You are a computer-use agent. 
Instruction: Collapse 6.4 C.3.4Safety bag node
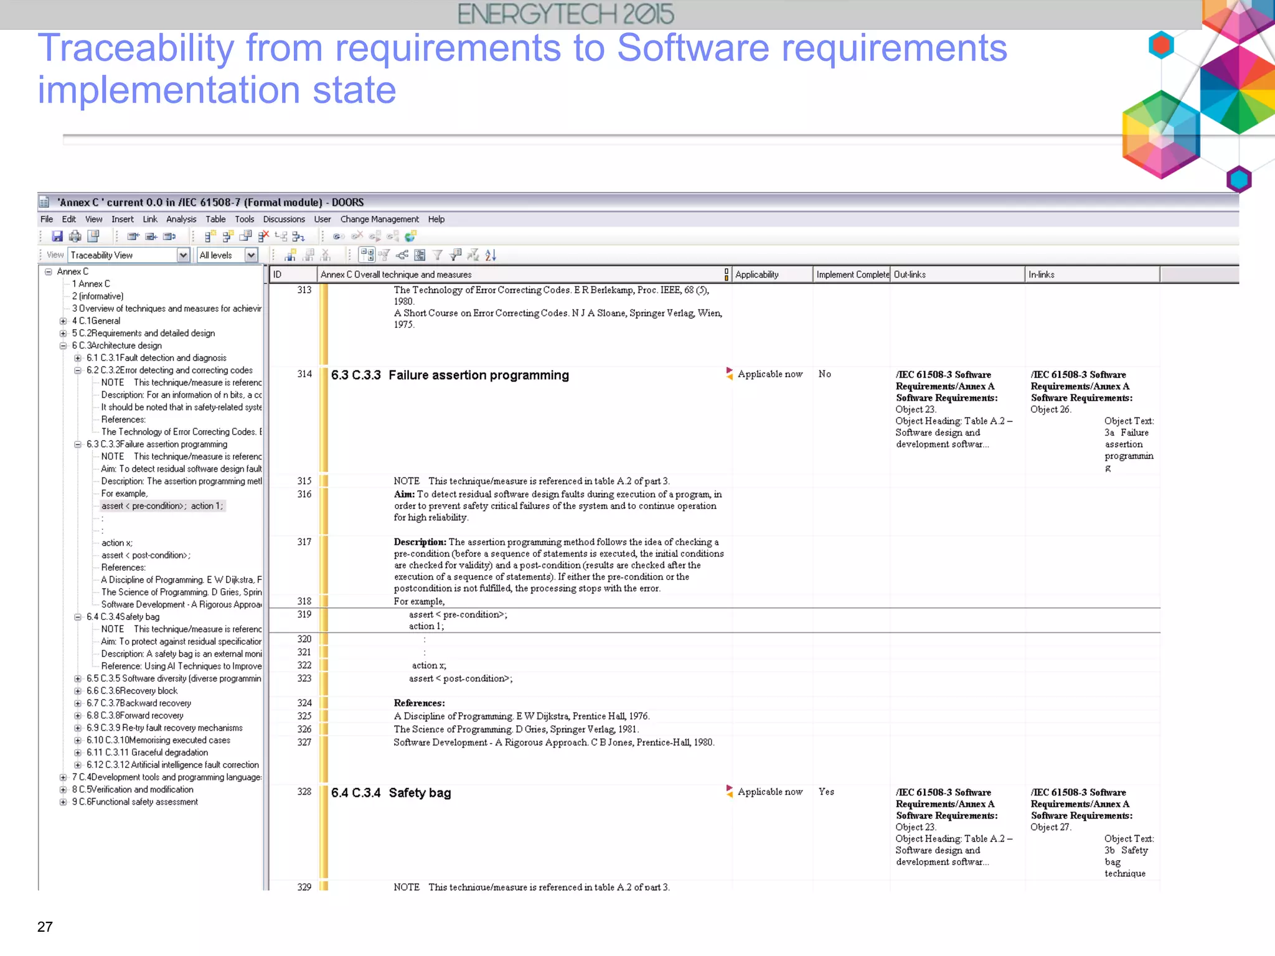pos(78,617)
